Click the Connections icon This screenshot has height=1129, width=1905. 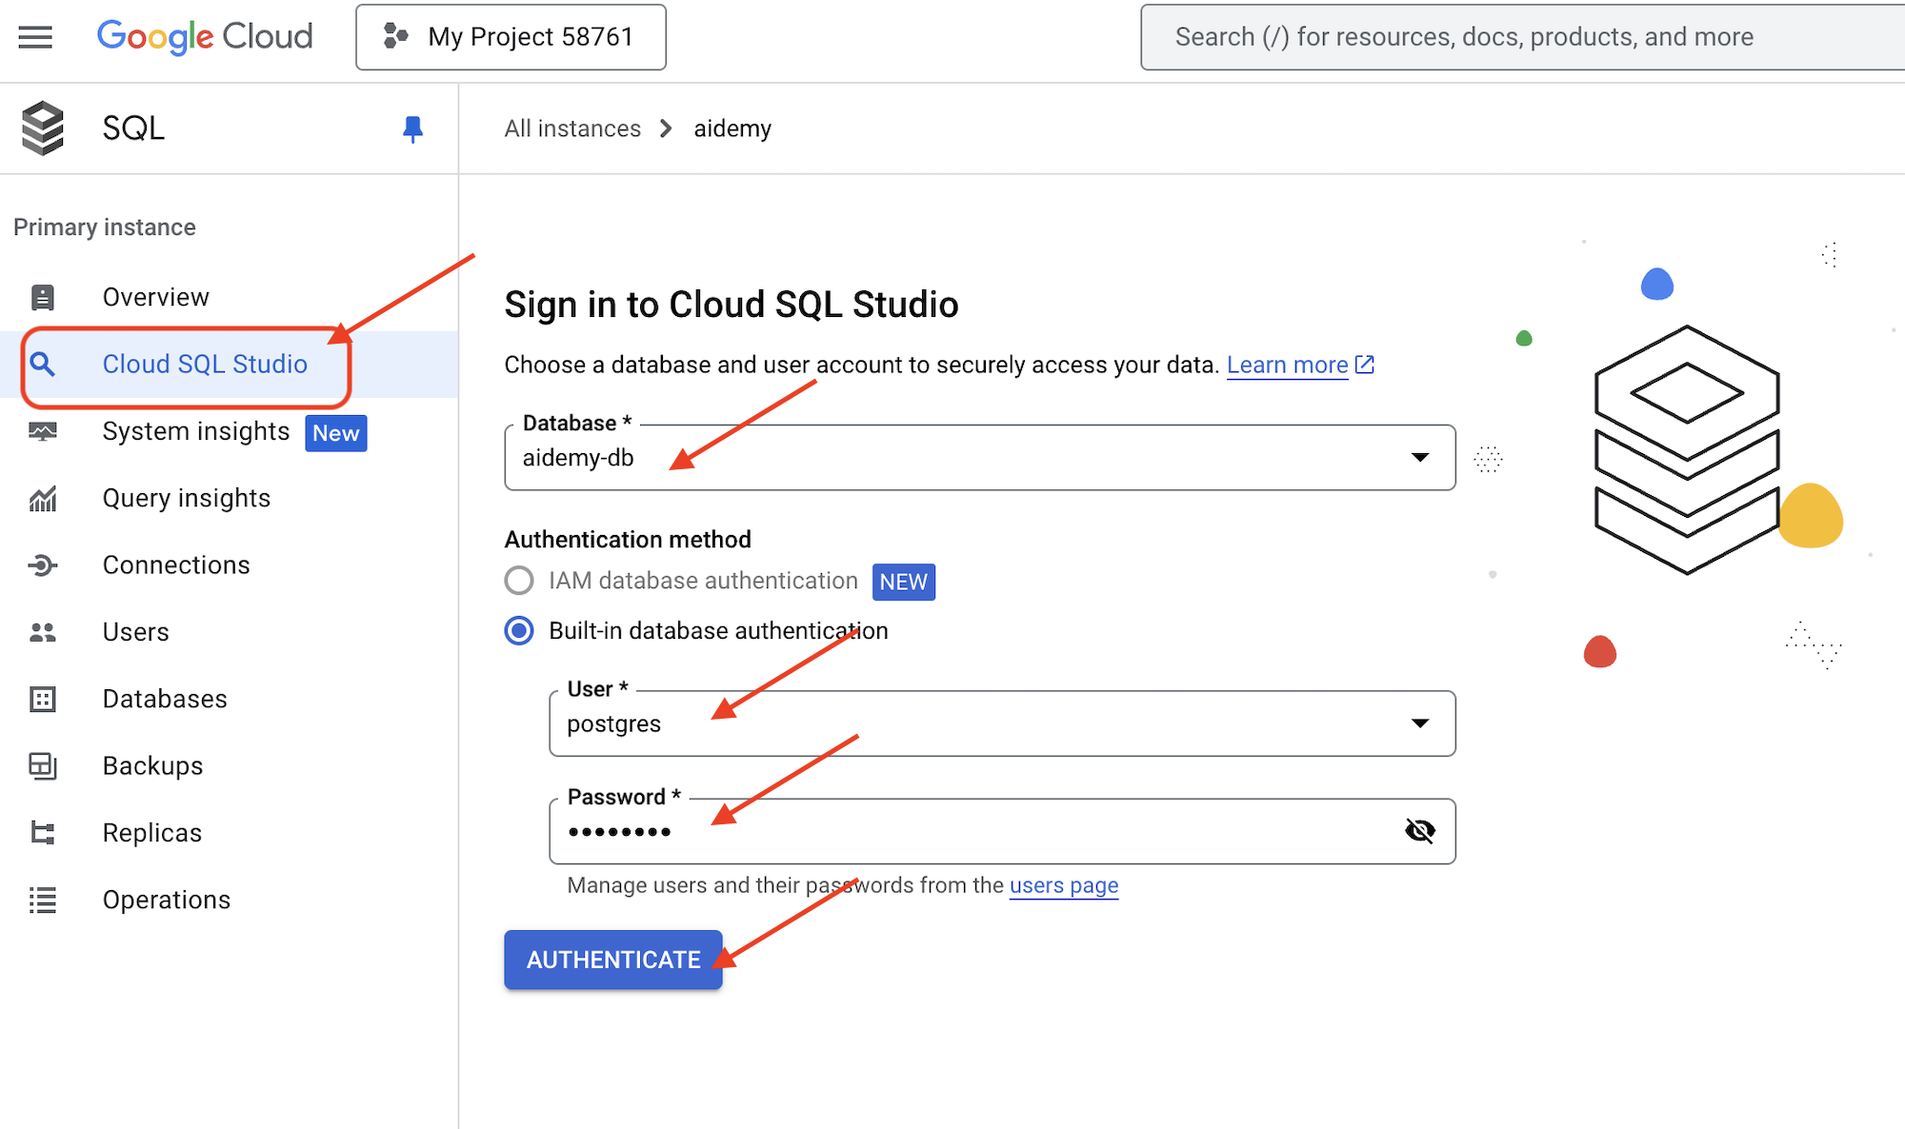[45, 564]
